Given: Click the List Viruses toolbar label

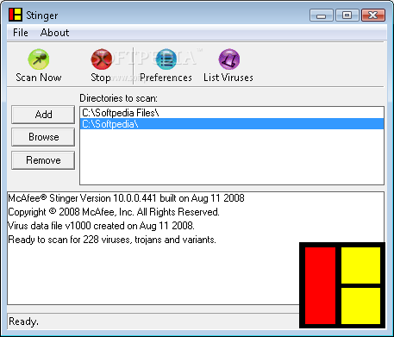Looking at the screenshot, I should (228, 78).
